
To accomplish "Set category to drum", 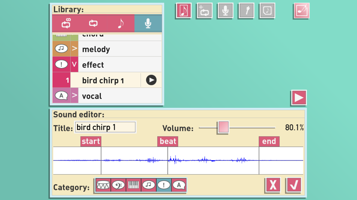I will click(103, 185).
